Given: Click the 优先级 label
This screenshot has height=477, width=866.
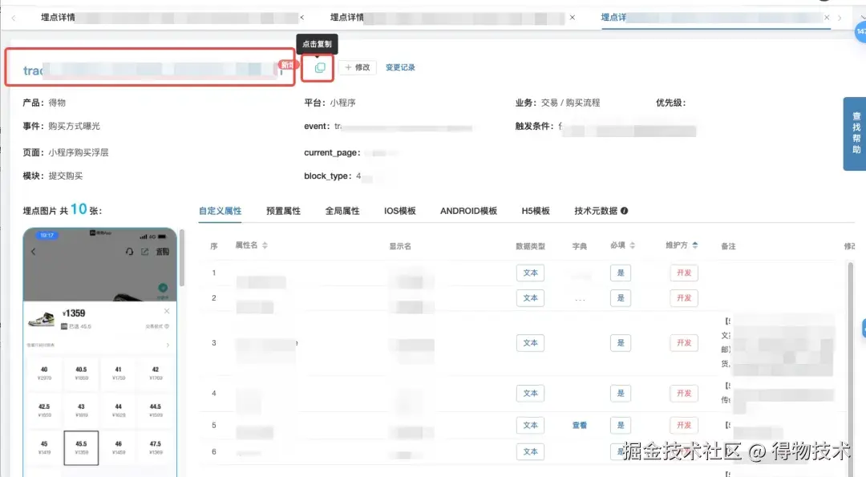Looking at the screenshot, I should click(670, 103).
